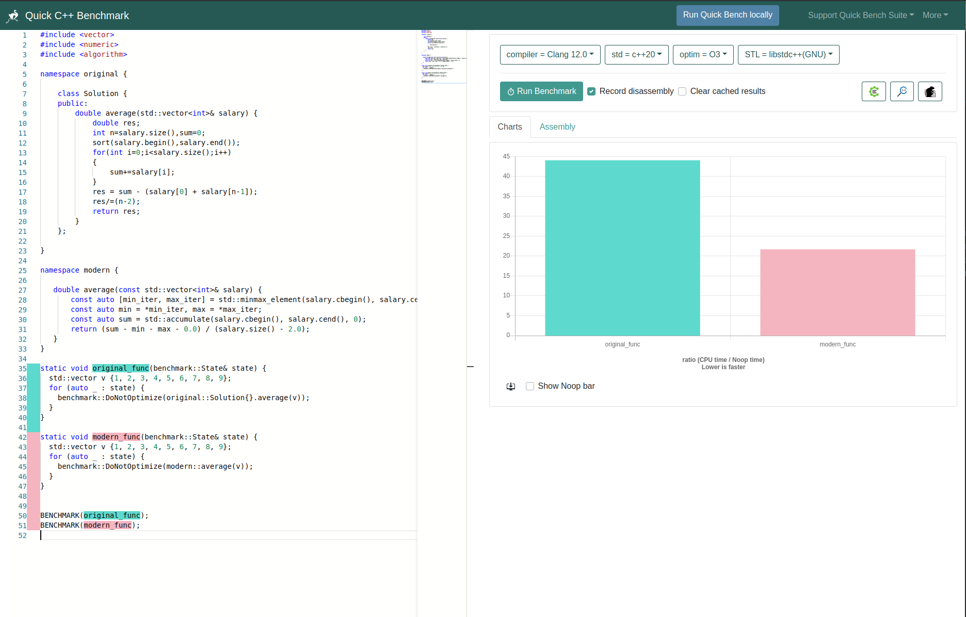Image resolution: width=966 pixels, height=617 pixels.
Task: Click the code minimap overview
Action: [x=443, y=57]
